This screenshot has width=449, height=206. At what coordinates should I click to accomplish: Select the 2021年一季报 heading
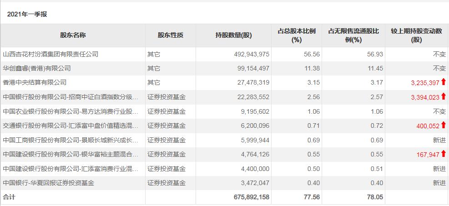pyautogui.click(x=27, y=14)
